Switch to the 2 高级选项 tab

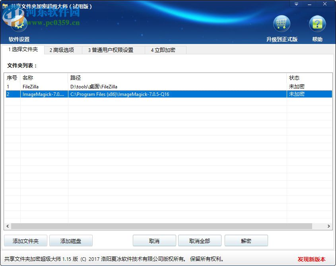coord(62,50)
